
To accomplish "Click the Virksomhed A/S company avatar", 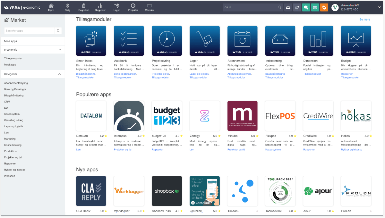I will [x=335, y=7].
